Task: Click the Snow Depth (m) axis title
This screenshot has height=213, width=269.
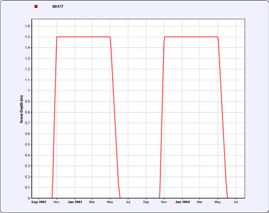Action: (21, 109)
